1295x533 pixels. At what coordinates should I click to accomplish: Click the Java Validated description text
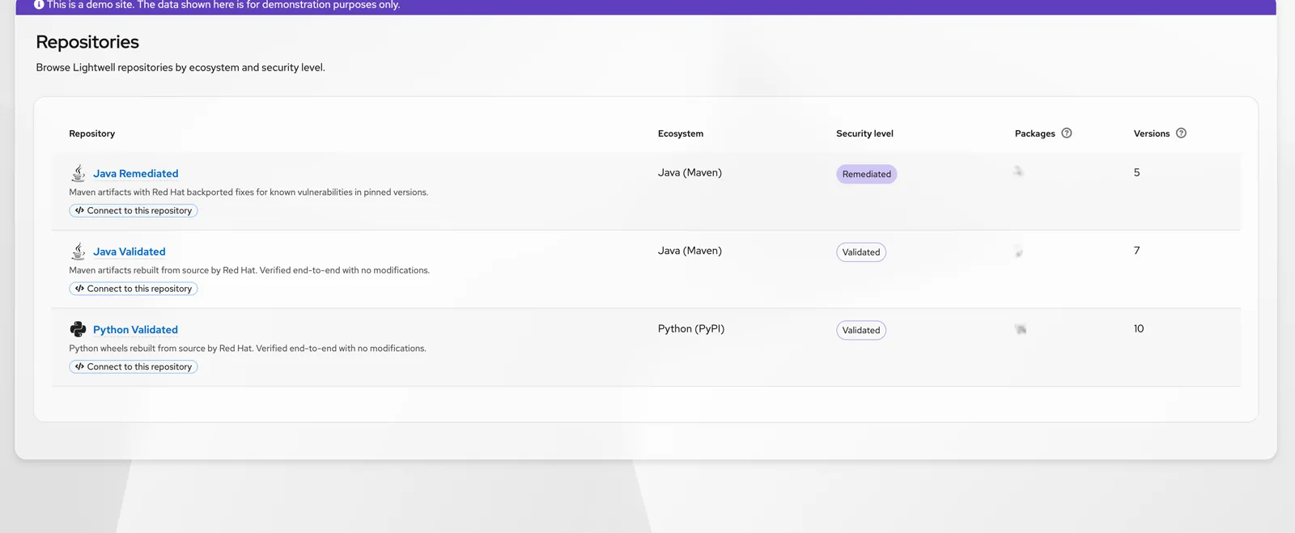[x=249, y=270]
